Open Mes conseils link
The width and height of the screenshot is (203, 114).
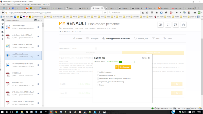[x=90, y=28]
